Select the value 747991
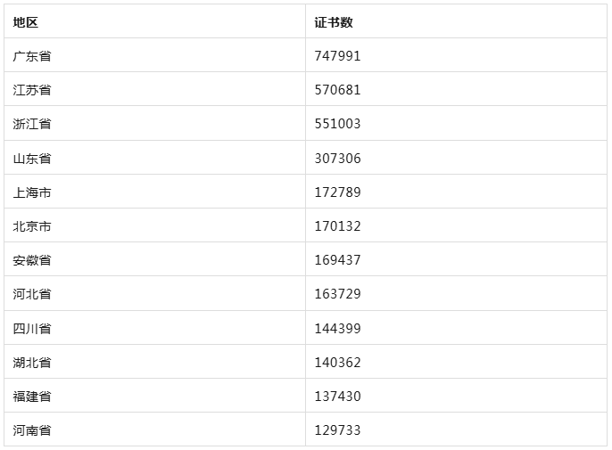 tap(337, 56)
